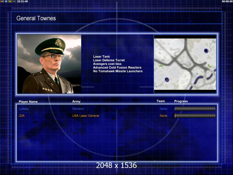
Task: Click the '2048 x 1536' resolution text
Action: coord(116,165)
